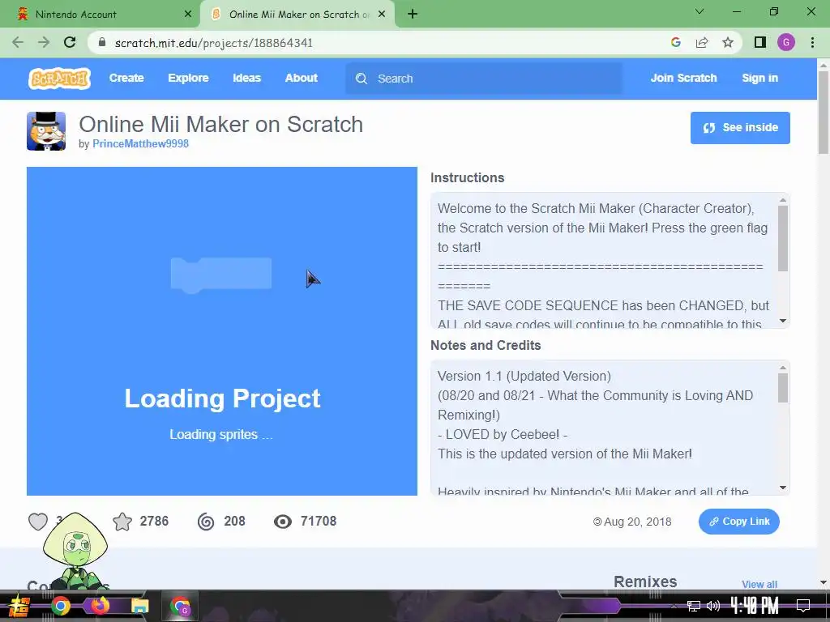The height and width of the screenshot is (622, 830).
Task: Click the project title 'Online Mii Maker on Scratch'
Action: point(220,124)
